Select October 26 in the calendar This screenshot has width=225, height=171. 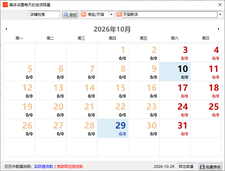(19, 128)
